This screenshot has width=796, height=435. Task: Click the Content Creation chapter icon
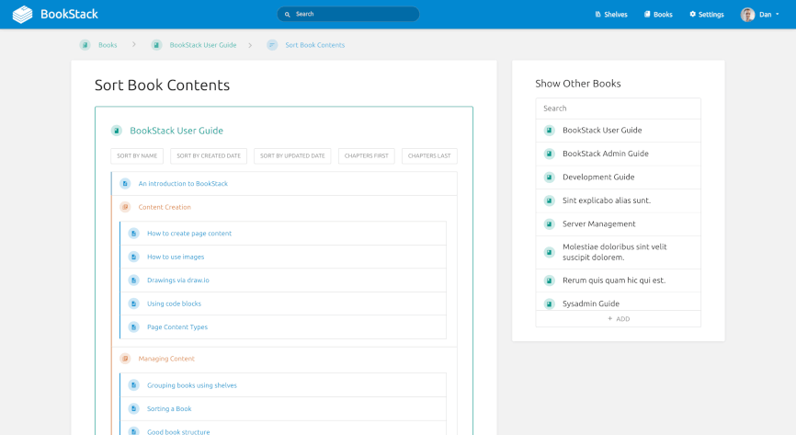tap(125, 207)
